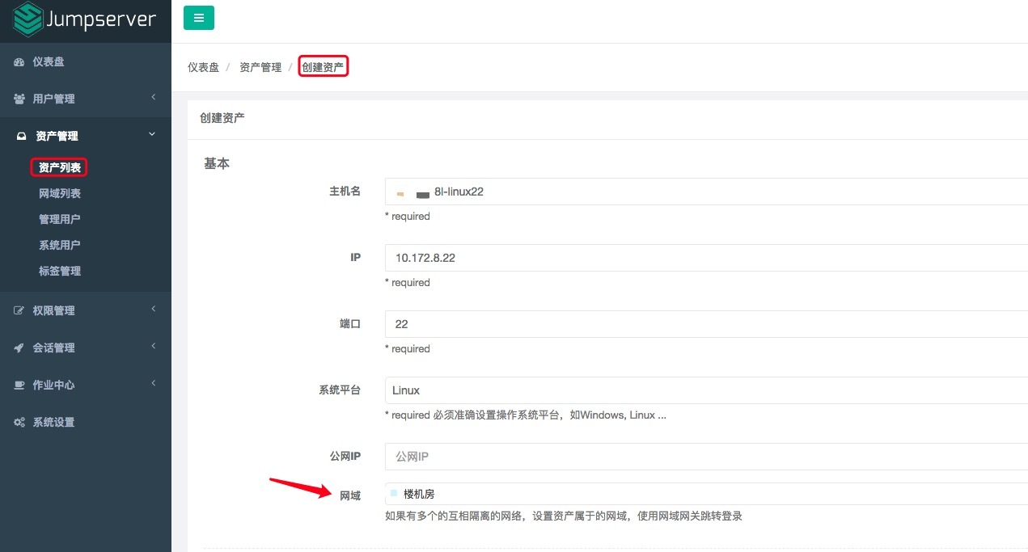The width and height of the screenshot is (1028, 552).
Task: Select 资产列表 submenu item
Action: pyautogui.click(x=60, y=168)
